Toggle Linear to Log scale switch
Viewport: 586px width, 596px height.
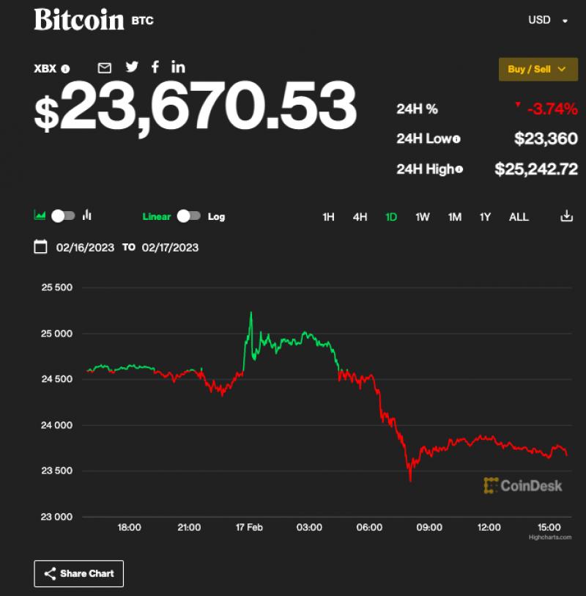click(188, 216)
